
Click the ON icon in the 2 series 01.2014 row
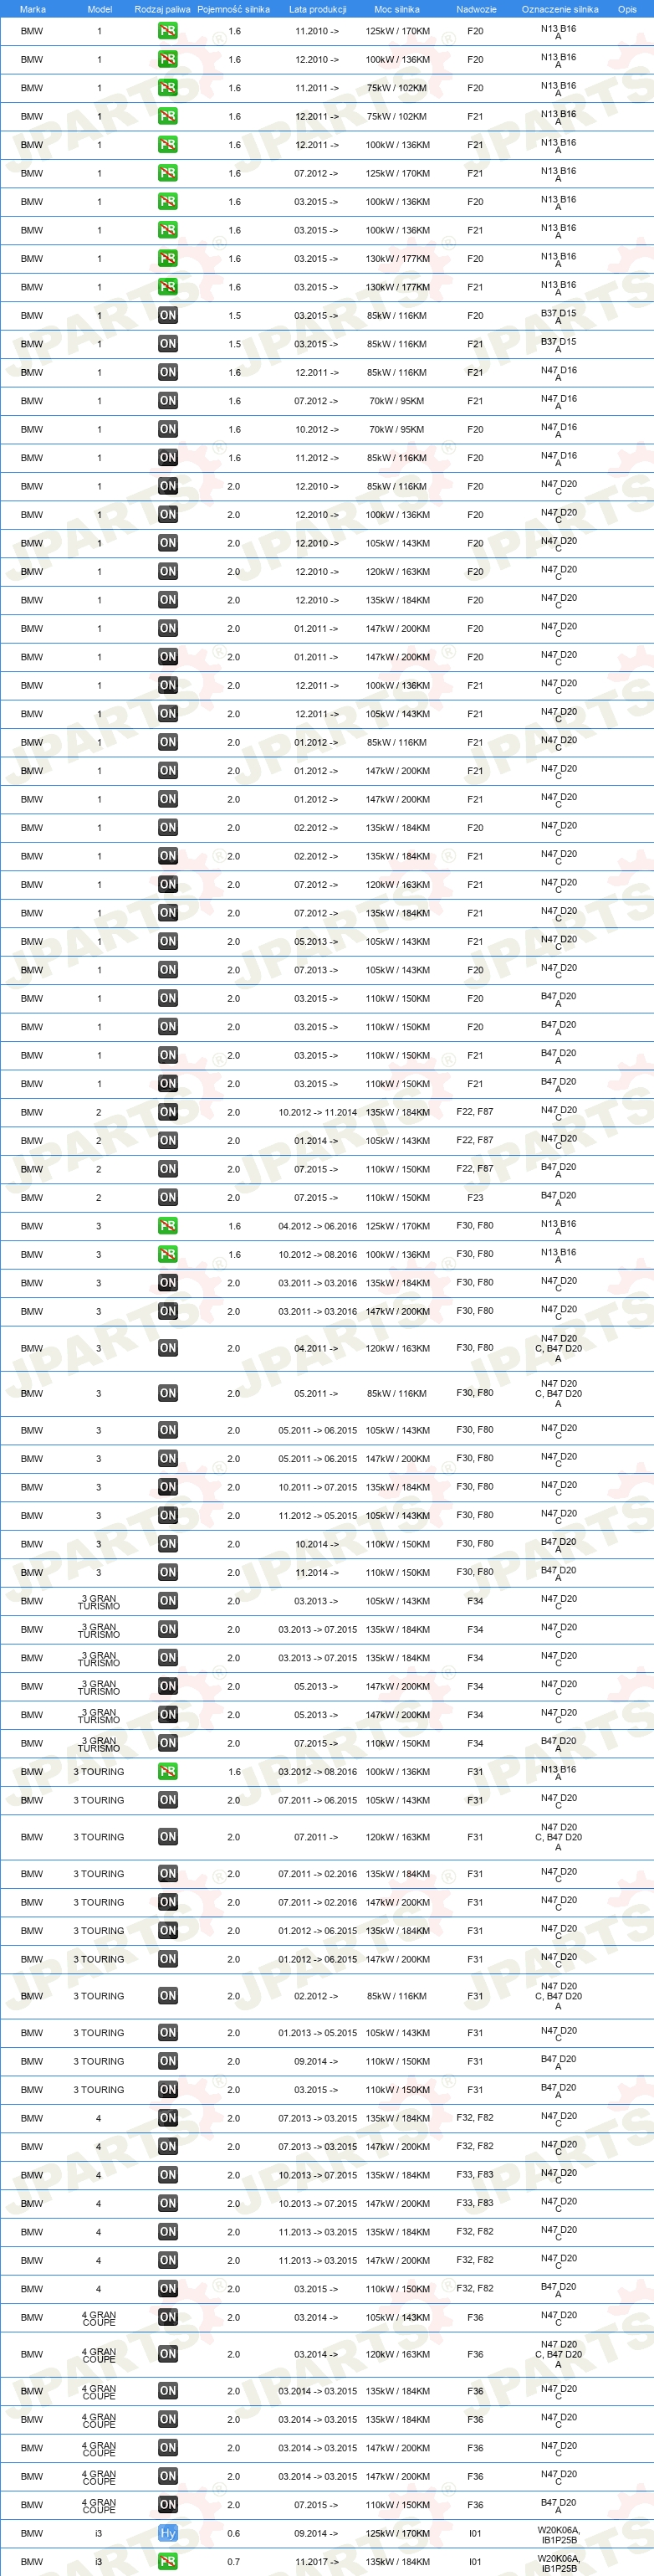(168, 1140)
